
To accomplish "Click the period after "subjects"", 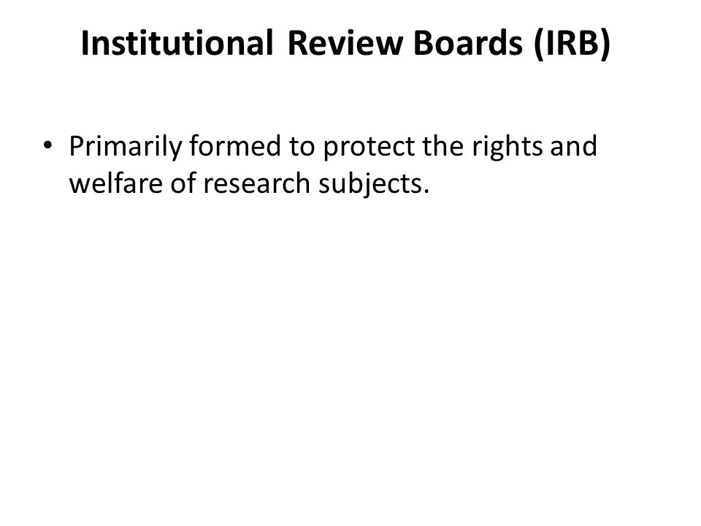I will click(426, 191).
